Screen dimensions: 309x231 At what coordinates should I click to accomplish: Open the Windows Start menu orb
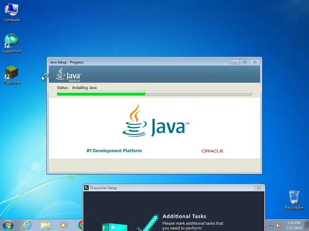coord(8,225)
